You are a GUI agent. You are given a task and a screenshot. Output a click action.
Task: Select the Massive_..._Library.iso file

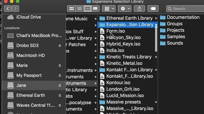pyautogui.click(x=127, y=109)
